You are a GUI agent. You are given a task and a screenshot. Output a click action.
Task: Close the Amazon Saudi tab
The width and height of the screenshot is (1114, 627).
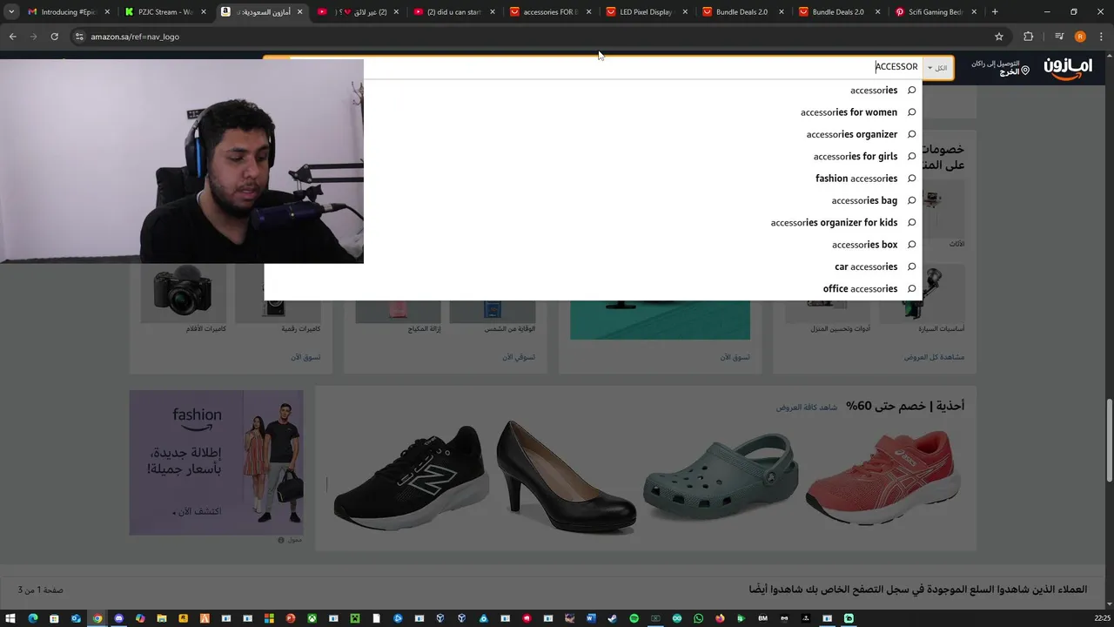(299, 12)
